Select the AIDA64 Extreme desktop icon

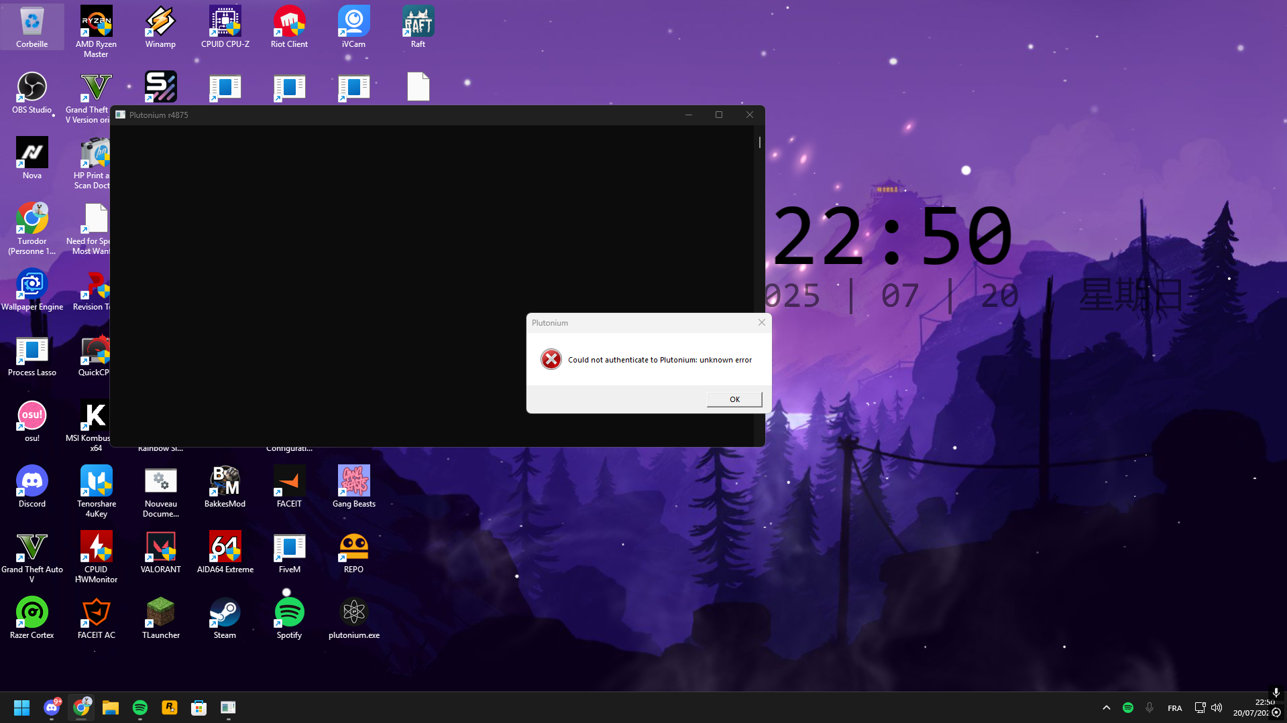pos(225,553)
